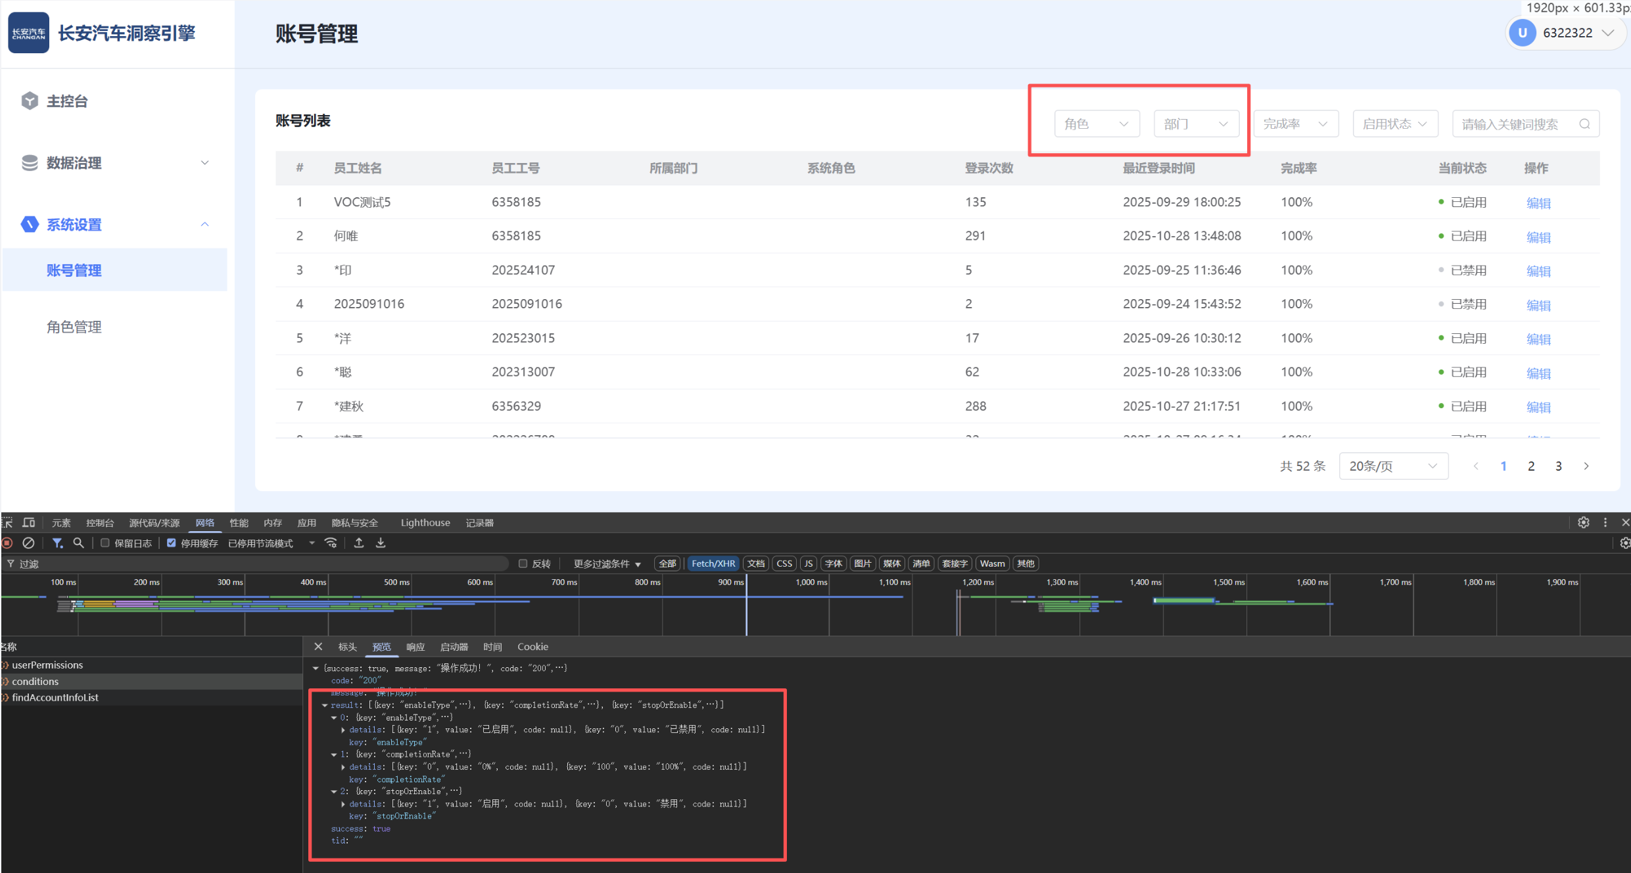Click 编辑 link for VOC测试5 row

point(1538,203)
